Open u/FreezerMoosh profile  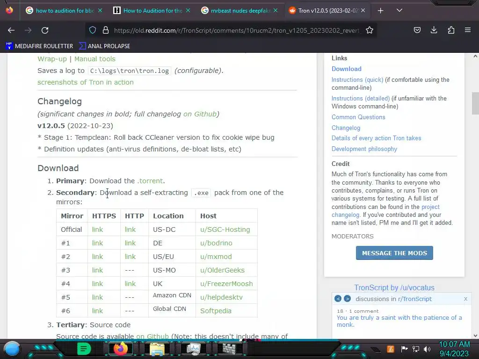(x=227, y=284)
